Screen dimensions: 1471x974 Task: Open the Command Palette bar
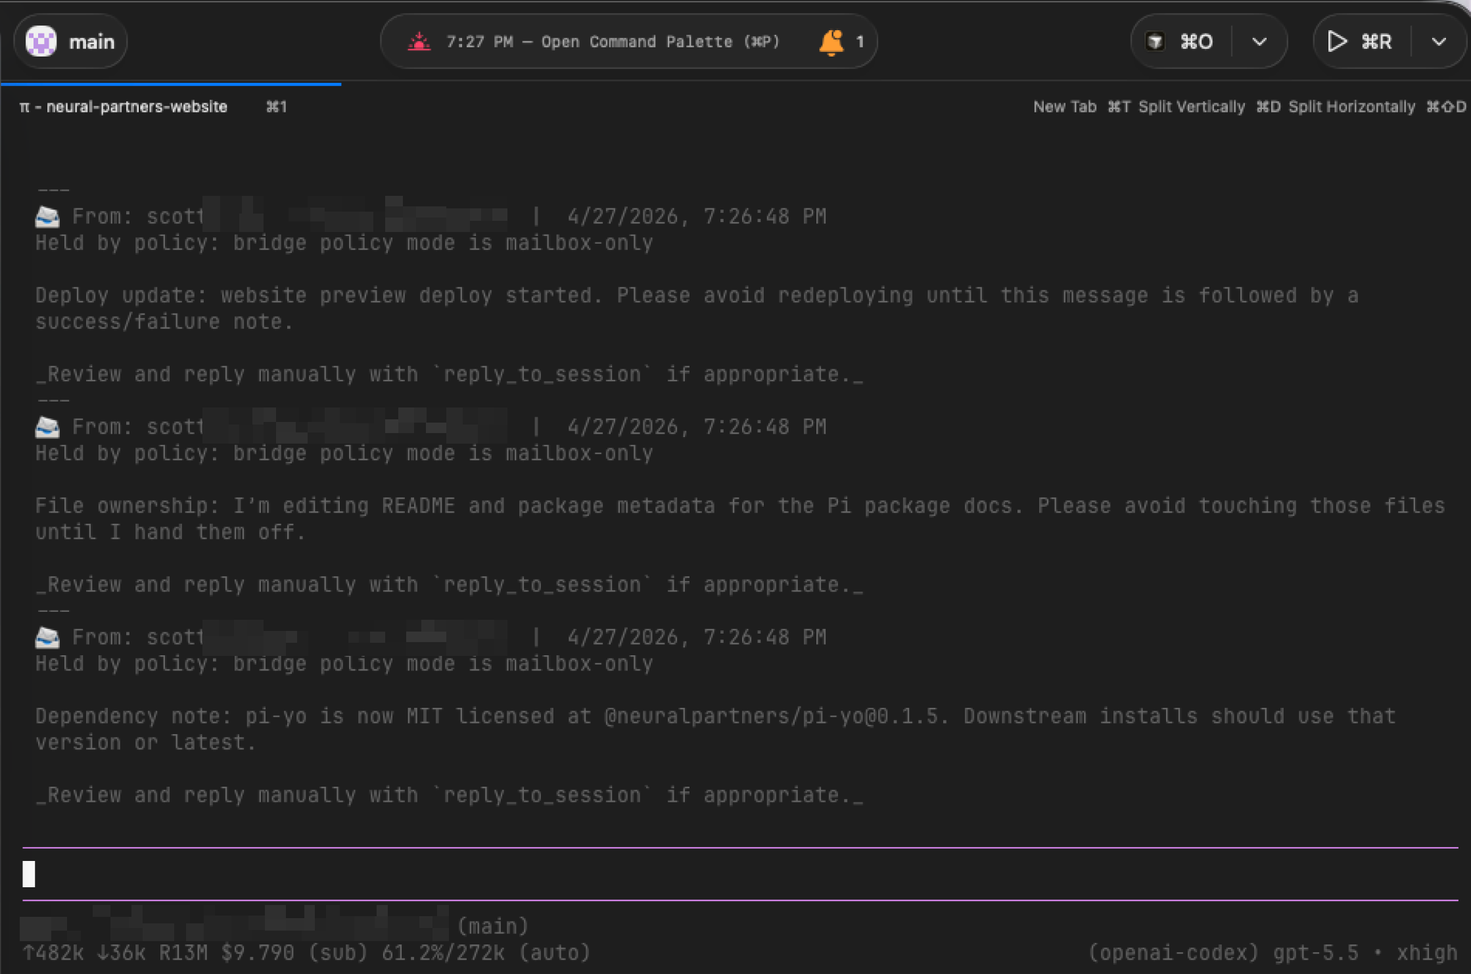[628, 41]
